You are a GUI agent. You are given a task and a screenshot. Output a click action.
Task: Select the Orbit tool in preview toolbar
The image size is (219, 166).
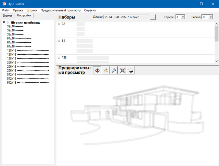[x=97, y=70]
